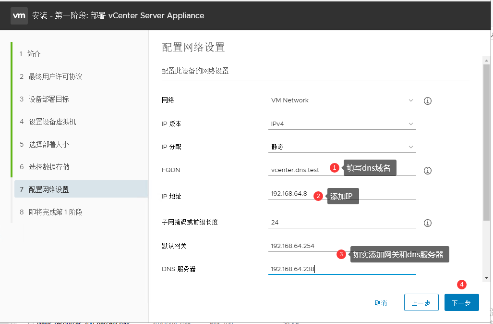The width and height of the screenshot is (493, 324).
Task: Click info icon beside FQDN field
Action: click(428, 171)
